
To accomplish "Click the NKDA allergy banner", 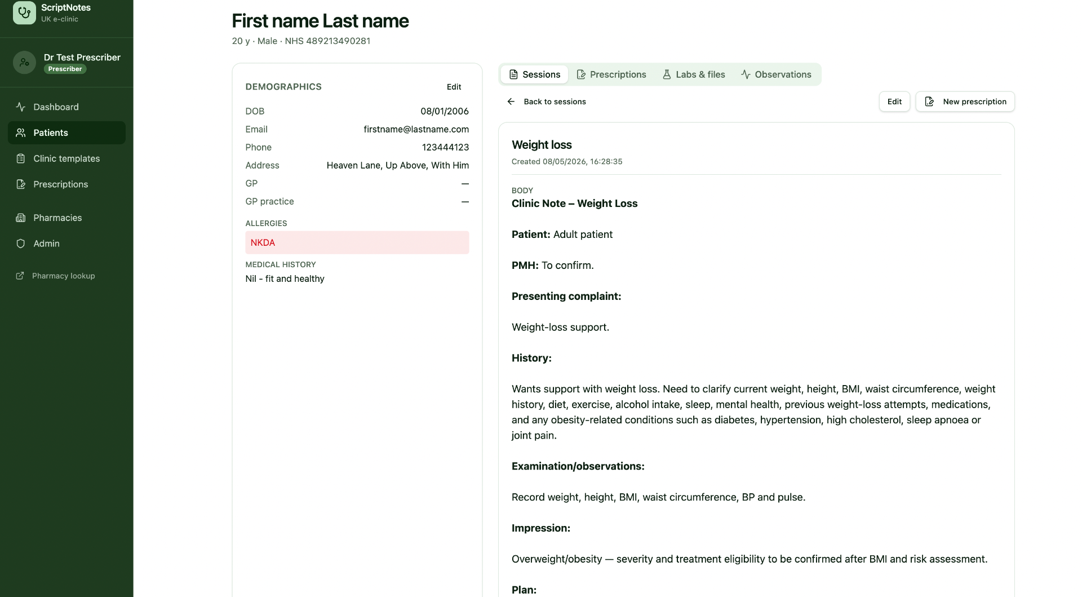I will [x=357, y=242].
